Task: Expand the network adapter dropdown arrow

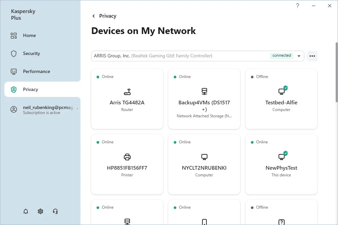Action: [299, 56]
